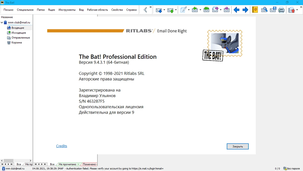Image resolution: width=303 pixels, height=171 pixels.
Task: Open the Рабочая область menu
Action: point(97,10)
